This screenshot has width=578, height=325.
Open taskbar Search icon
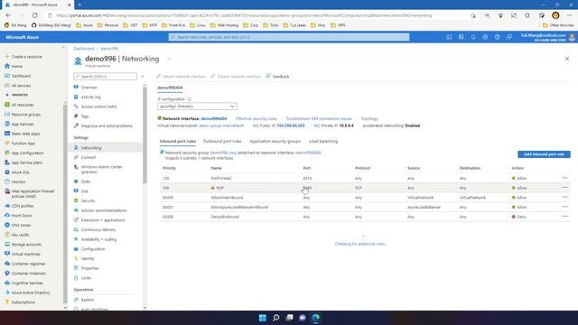(x=275, y=318)
